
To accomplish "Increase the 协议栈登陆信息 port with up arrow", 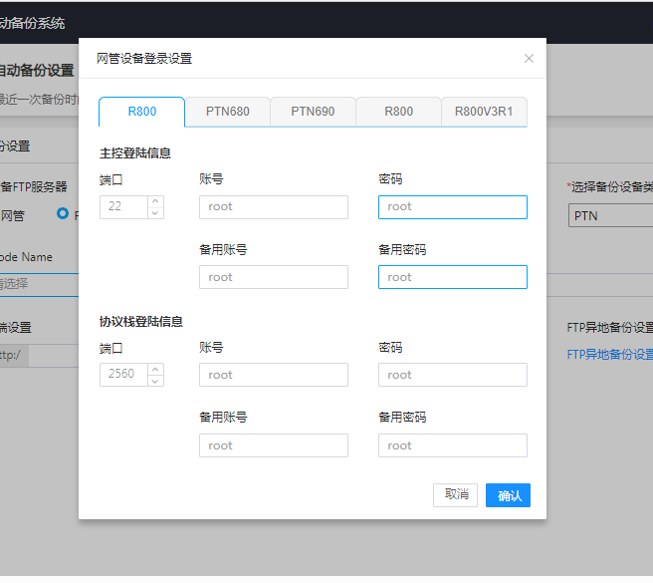I will [x=154, y=369].
